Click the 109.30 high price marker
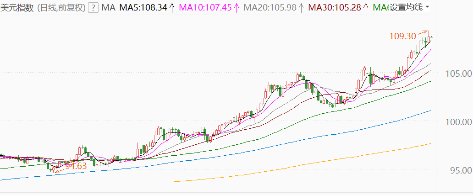This screenshot has width=473, height=195. tap(403, 37)
